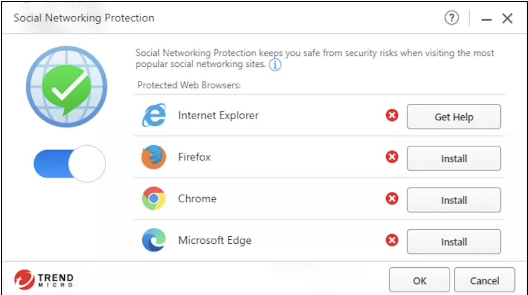Viewport: 528px width, 295px height.
Task: Click the blue info icon after description
Action: [x=275, y=64]
